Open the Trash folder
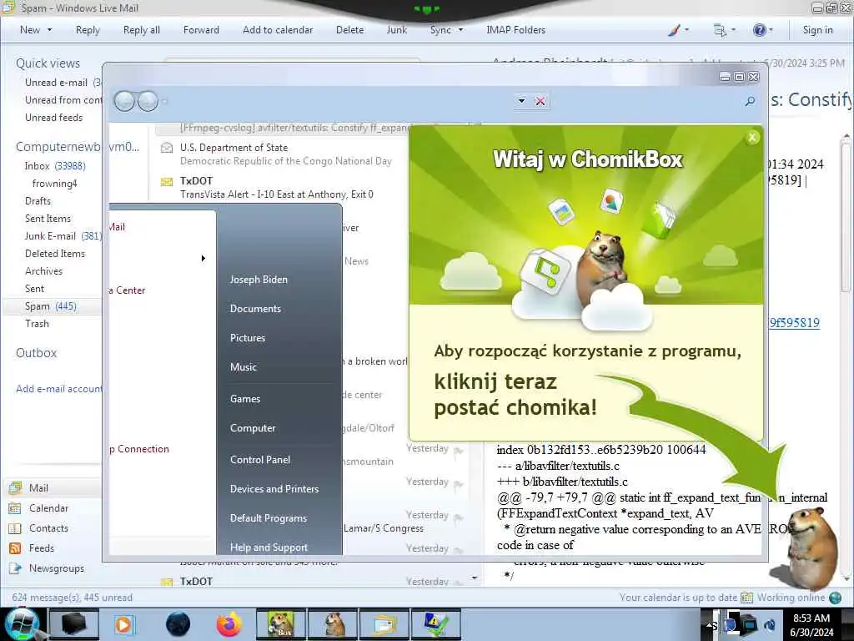 click(x=37, y=324)
